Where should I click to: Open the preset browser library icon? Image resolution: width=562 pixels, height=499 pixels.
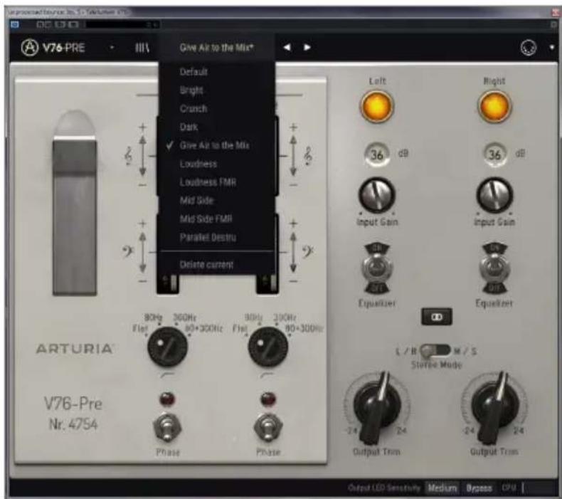142,48
